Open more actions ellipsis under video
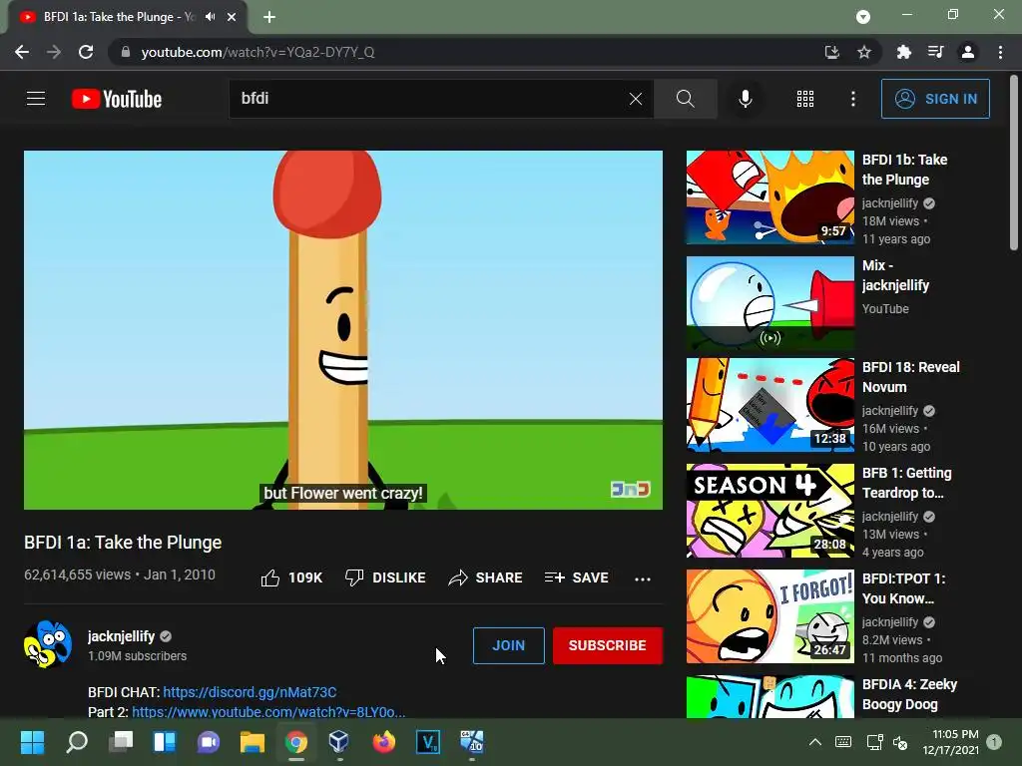The image size is (1022, 766). tap(643, 578)
